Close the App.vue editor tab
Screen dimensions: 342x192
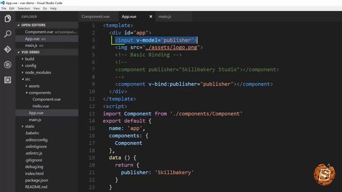point(151,17)
